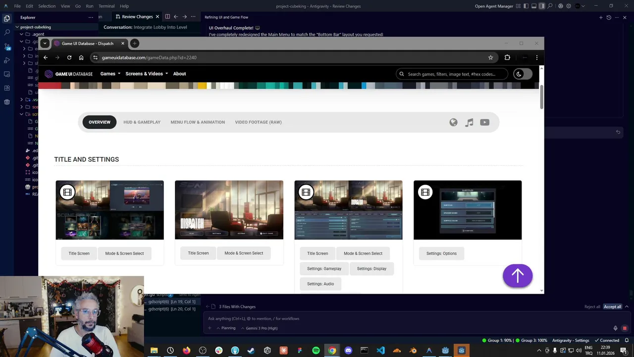Click the Settings: Audio tag
The image size is (634, 357).
click(320, 284)
